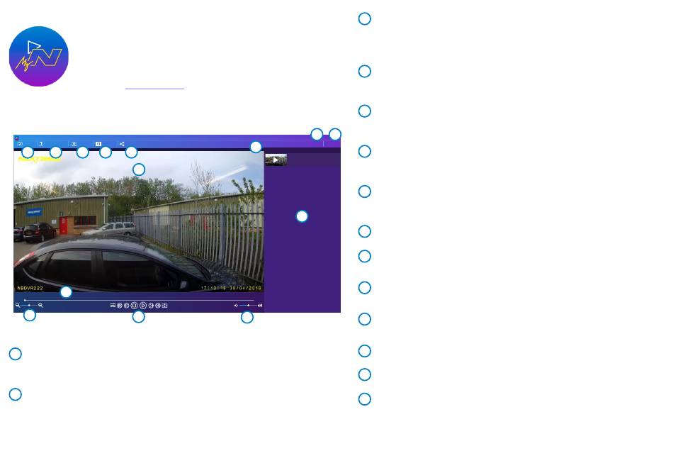Click the last circular playback button

(158, 305)
